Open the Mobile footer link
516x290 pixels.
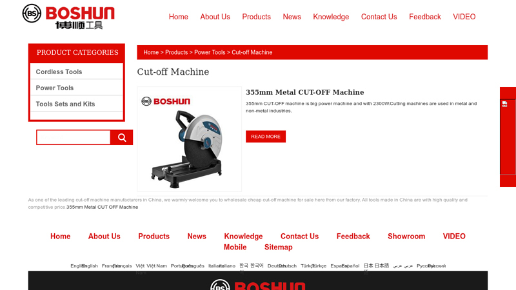(x=235, y=247)
